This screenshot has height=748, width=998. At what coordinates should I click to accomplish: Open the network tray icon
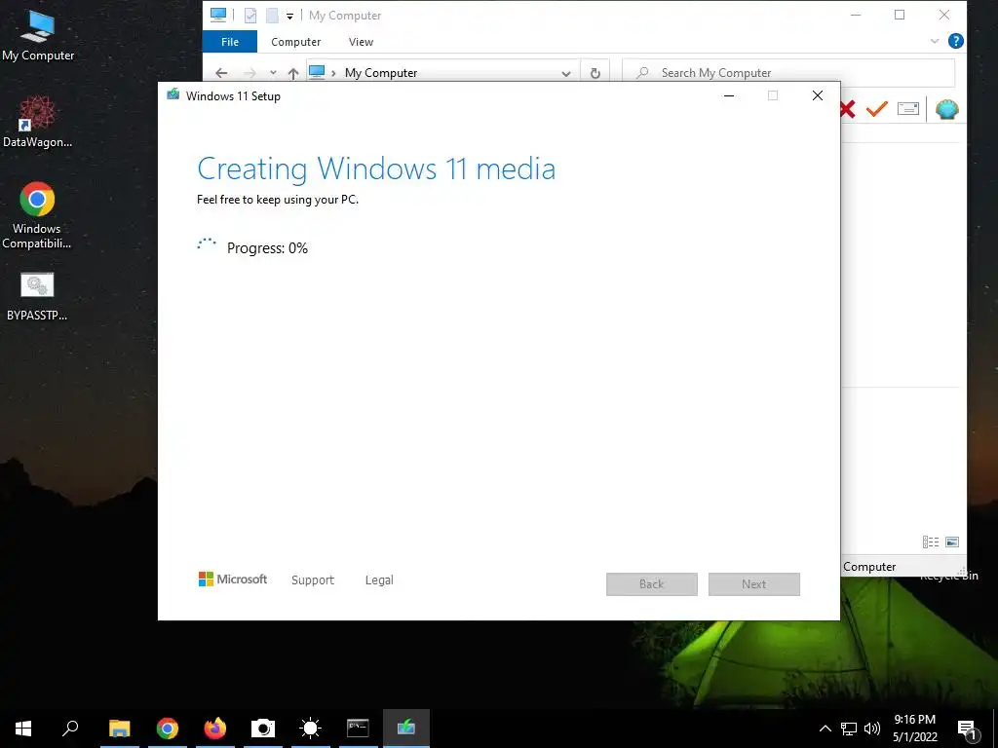(x=849, y=729)
